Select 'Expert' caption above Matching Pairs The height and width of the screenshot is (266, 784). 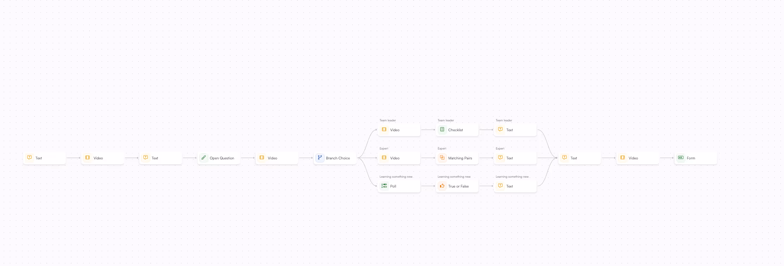(x=442, y=148)
